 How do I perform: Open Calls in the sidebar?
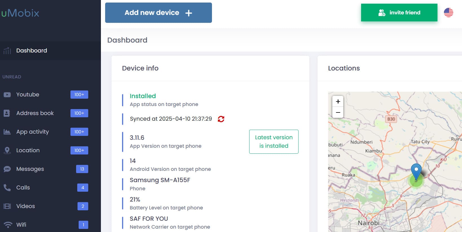pos(23,187)
